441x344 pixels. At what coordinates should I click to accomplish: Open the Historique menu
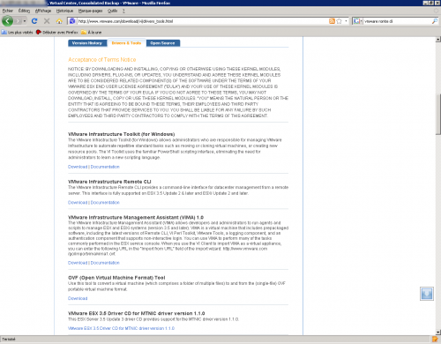(x=64, y=11)
